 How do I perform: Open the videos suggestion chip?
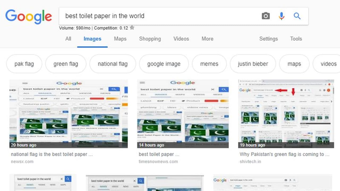[x=329, y=64]
